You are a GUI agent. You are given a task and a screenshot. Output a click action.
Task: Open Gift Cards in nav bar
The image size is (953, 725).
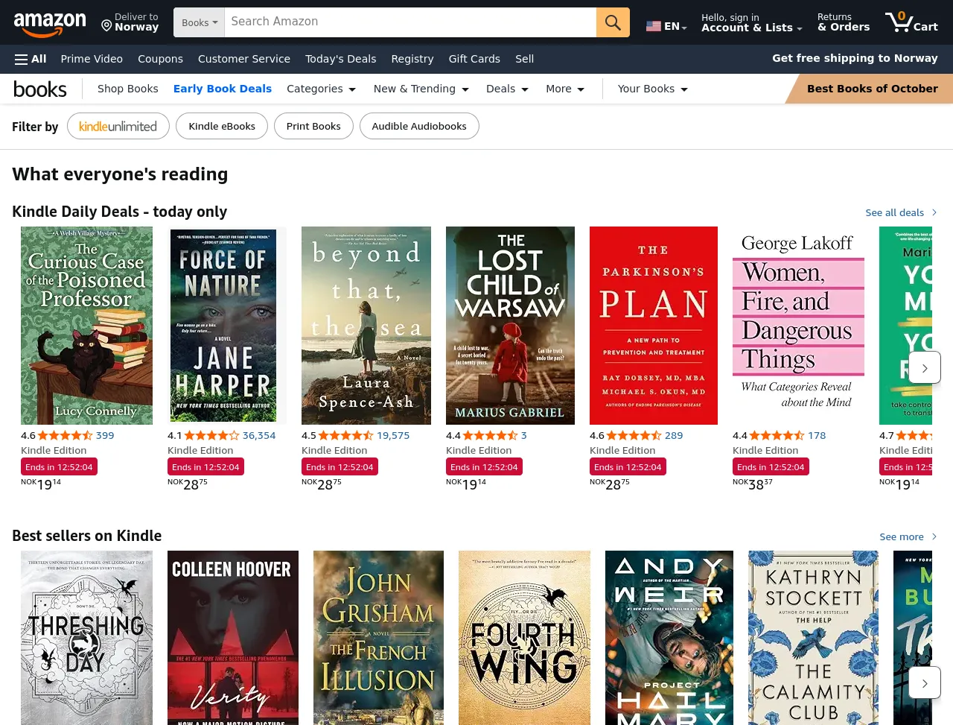pyautogui.click(x=474, y=59)
